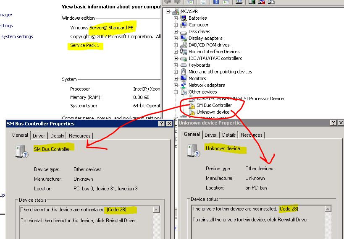Open Driver tab in Unknown device Properties
Image resolution: width=344 pixels, height=239 pixels.
[210, 135]
